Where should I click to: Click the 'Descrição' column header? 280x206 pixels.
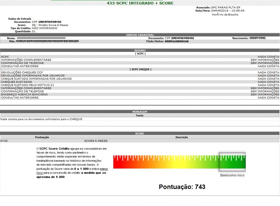click(182, 137)
